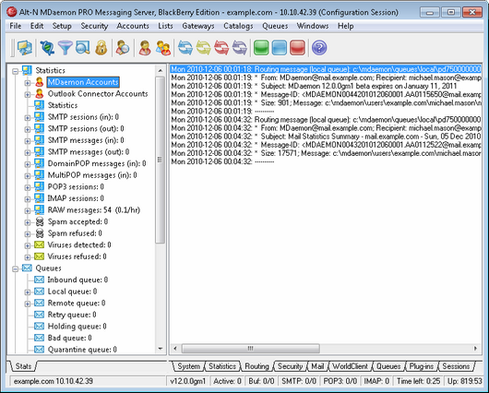
Task: Select the Holding queue: 0 tree item
Action: click(77, 327)
